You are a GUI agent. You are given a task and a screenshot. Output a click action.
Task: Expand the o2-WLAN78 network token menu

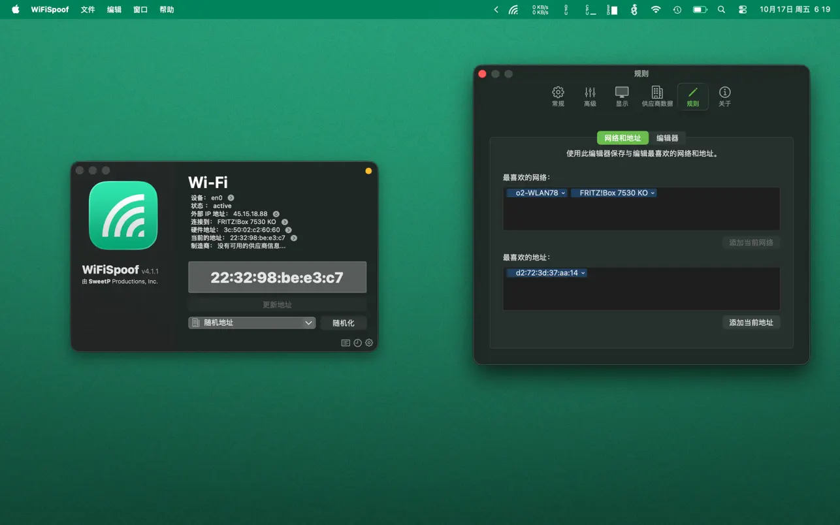click(x=563, y=193)
